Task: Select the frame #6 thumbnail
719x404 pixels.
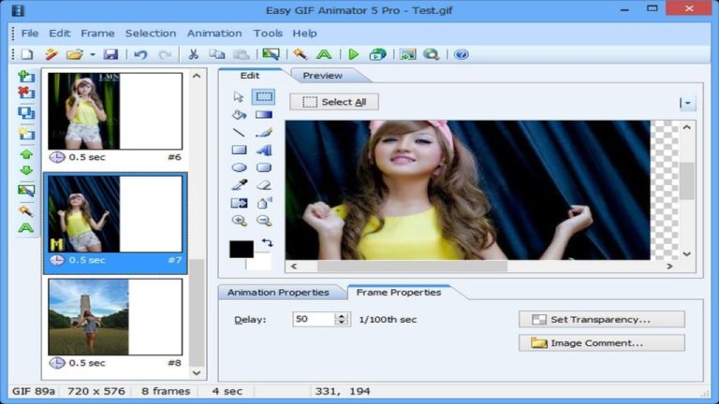Action: [x=115, y=111]
